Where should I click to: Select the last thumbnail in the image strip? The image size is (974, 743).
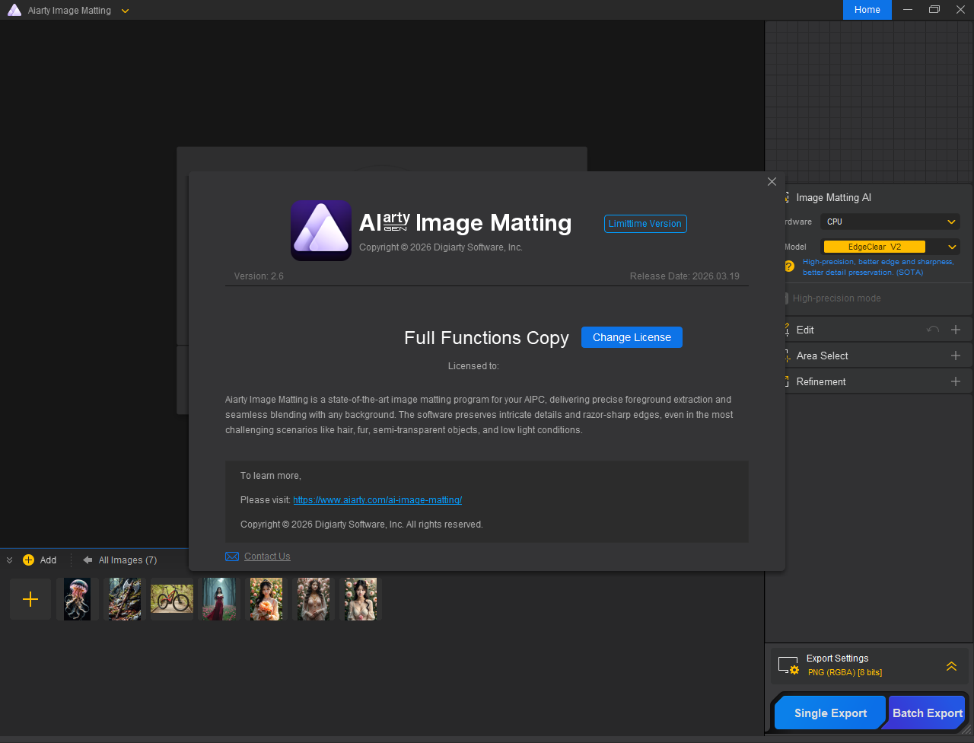click(361, 599)
